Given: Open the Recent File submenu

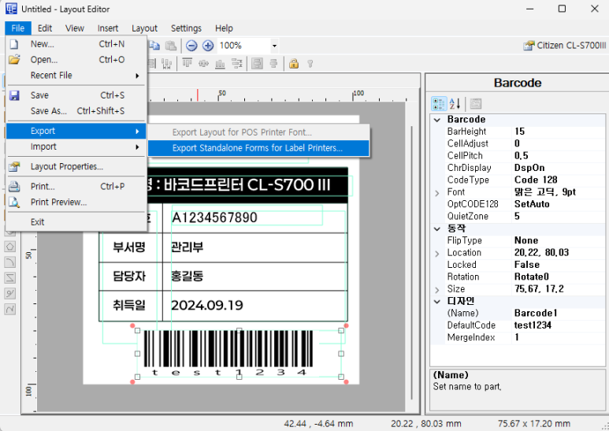Looking at the screenshot, I should [x=76, y=76].
